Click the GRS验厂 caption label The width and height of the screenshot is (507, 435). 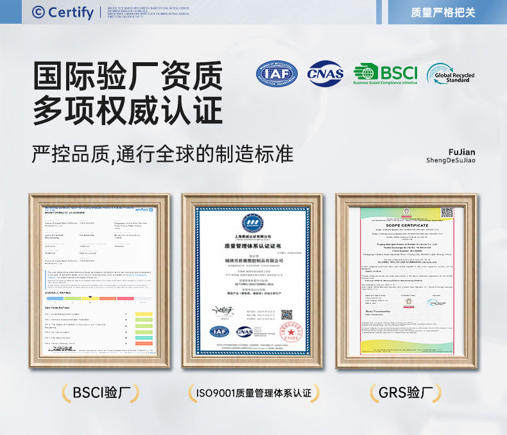(x=406, y=393)
